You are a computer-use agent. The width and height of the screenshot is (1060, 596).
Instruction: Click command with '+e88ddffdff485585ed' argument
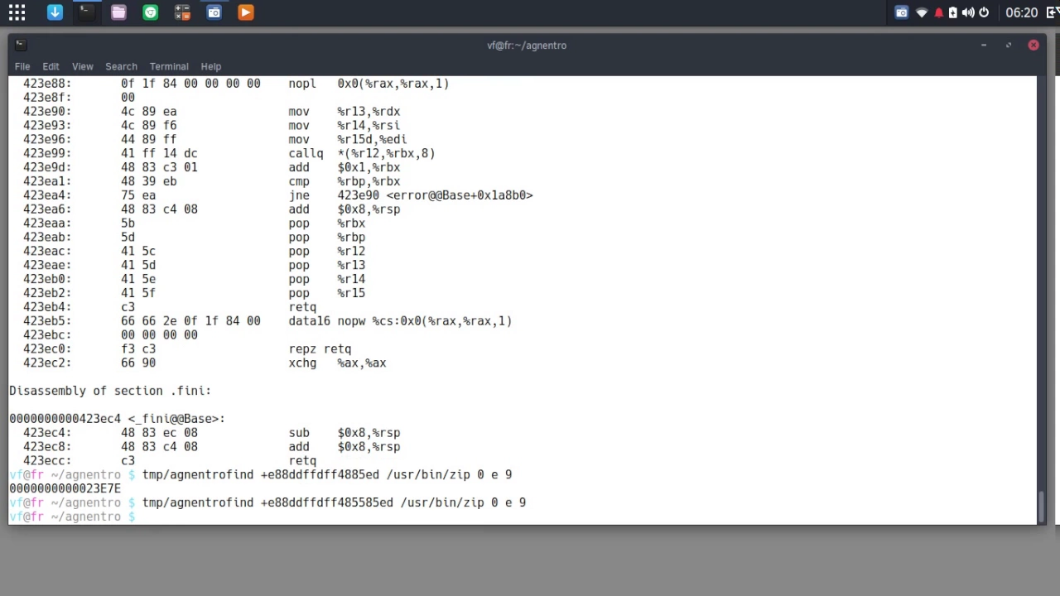tap(334, 502)
